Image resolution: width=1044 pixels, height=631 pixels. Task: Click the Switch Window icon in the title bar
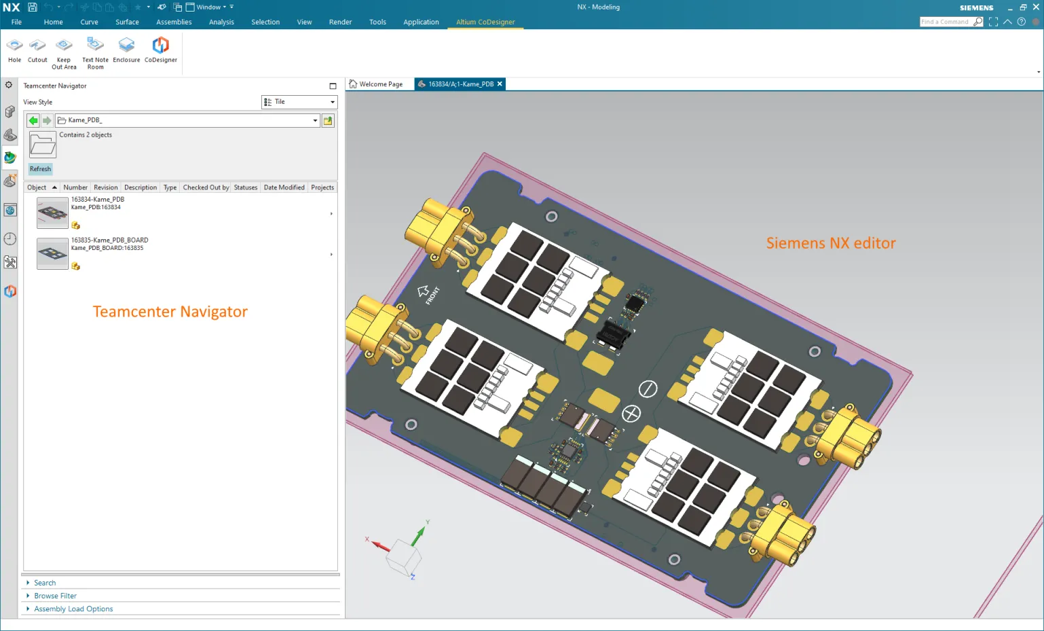pyautogui.click(x=178, y=7)
